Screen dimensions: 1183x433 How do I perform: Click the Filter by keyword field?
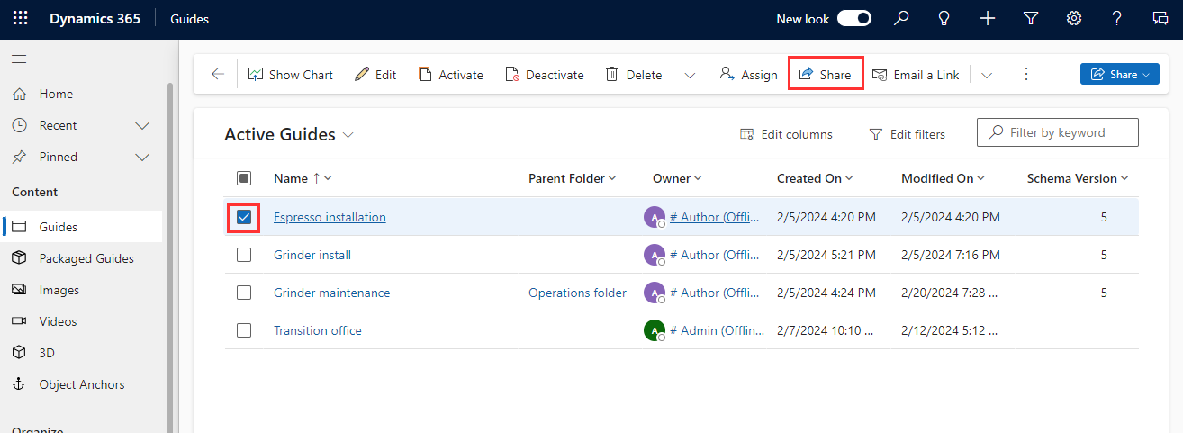(x=1058, y=132)
